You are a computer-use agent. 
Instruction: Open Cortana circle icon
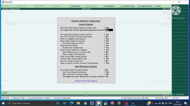point(58,103)
